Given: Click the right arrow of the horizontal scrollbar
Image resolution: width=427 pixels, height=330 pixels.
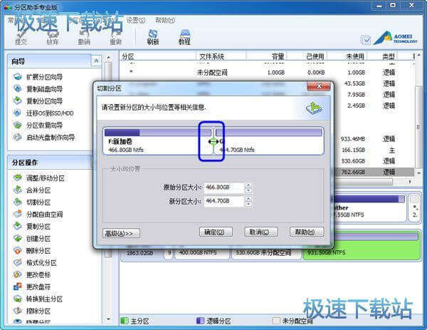Looking at the screenshot, I should 410,182.
